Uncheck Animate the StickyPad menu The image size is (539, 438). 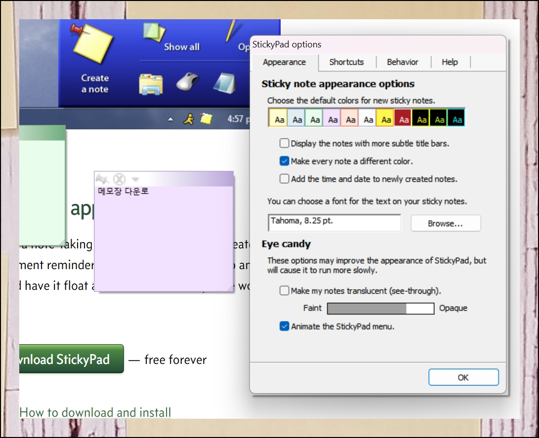coord(284,326)
